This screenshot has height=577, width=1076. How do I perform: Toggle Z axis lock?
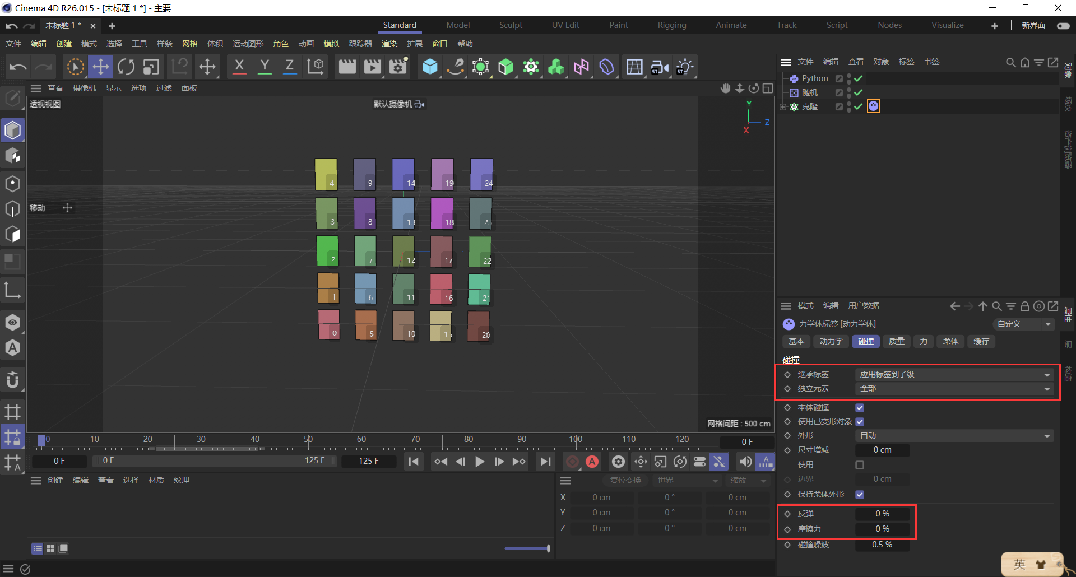click(290, 67)
